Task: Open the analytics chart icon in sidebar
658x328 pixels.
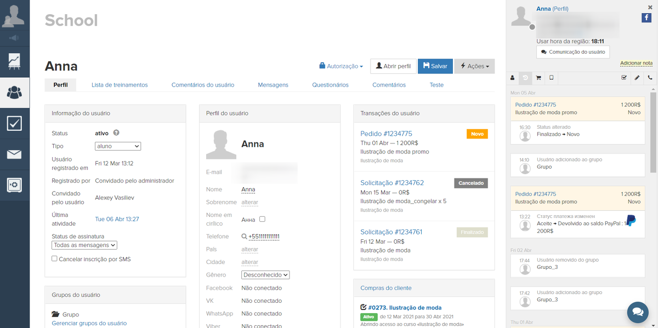Action: [14, 61]
